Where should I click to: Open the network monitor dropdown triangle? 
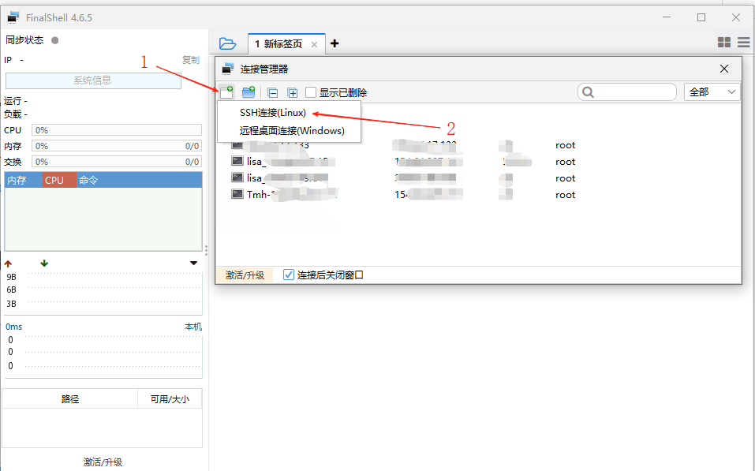[193, 263]
